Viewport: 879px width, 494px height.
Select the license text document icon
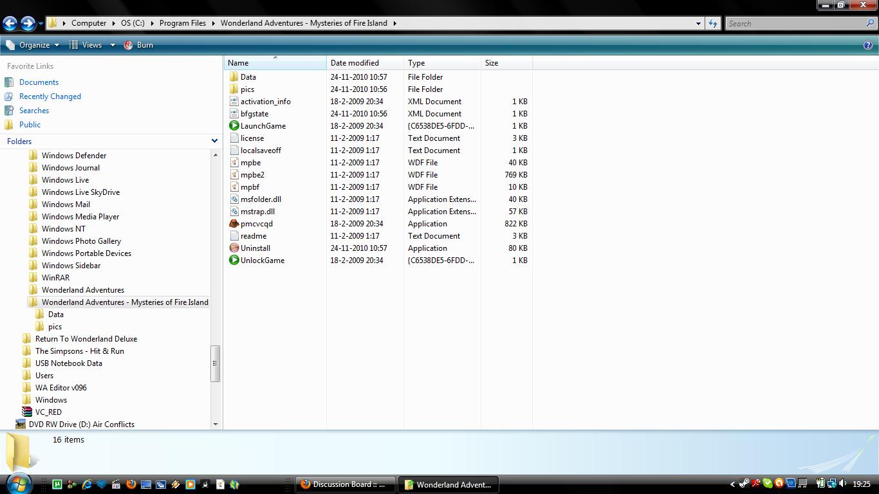click(234, 138)
